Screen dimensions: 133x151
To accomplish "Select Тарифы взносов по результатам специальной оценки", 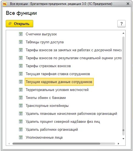I will (x=73, y=58).
